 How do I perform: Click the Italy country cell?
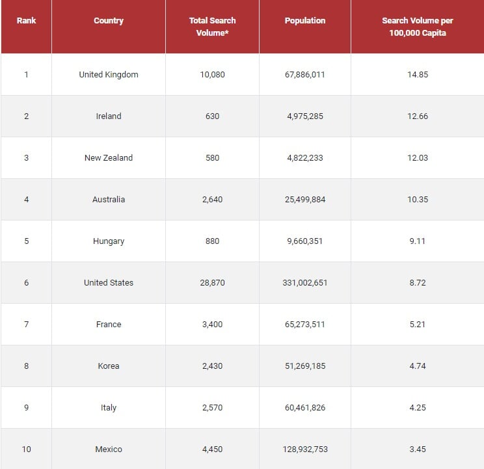[x=109, y=408]
